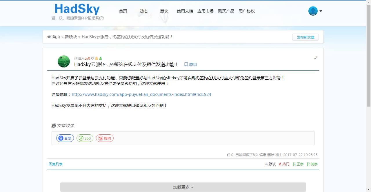Sort replies by 默认
Viewport: 371px width, 192px height.
pyautogui.click(x=270, y=164)
